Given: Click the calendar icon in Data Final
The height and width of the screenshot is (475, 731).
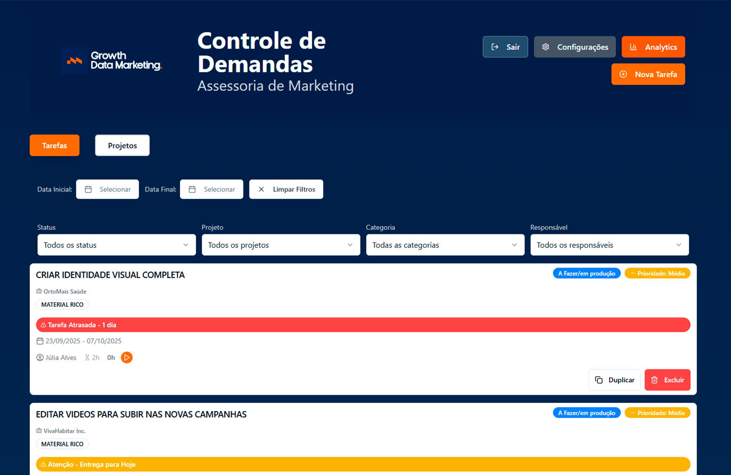Looking at the screenshot, I should [x=192, y=189].
